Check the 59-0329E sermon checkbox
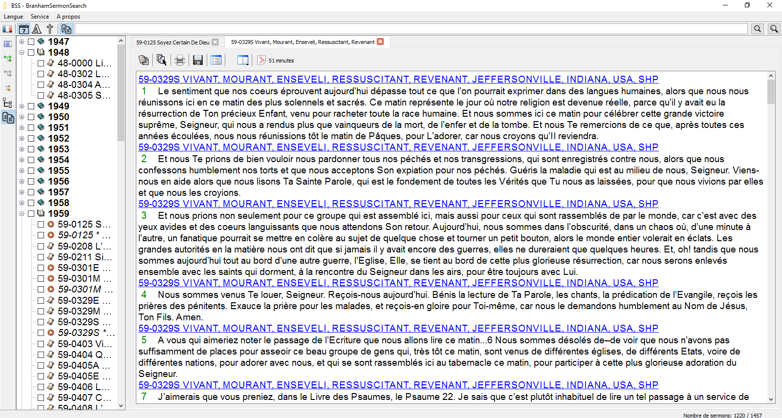 41,300
